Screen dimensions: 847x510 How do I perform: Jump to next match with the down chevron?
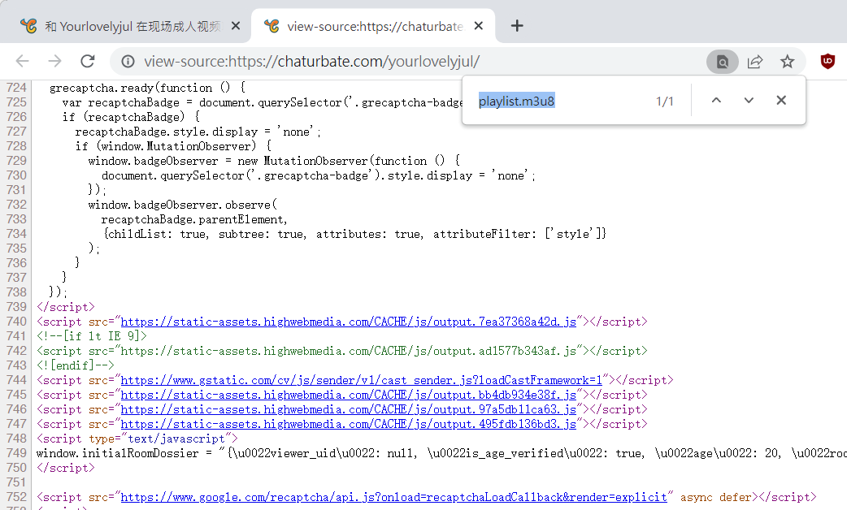(748, 100)
